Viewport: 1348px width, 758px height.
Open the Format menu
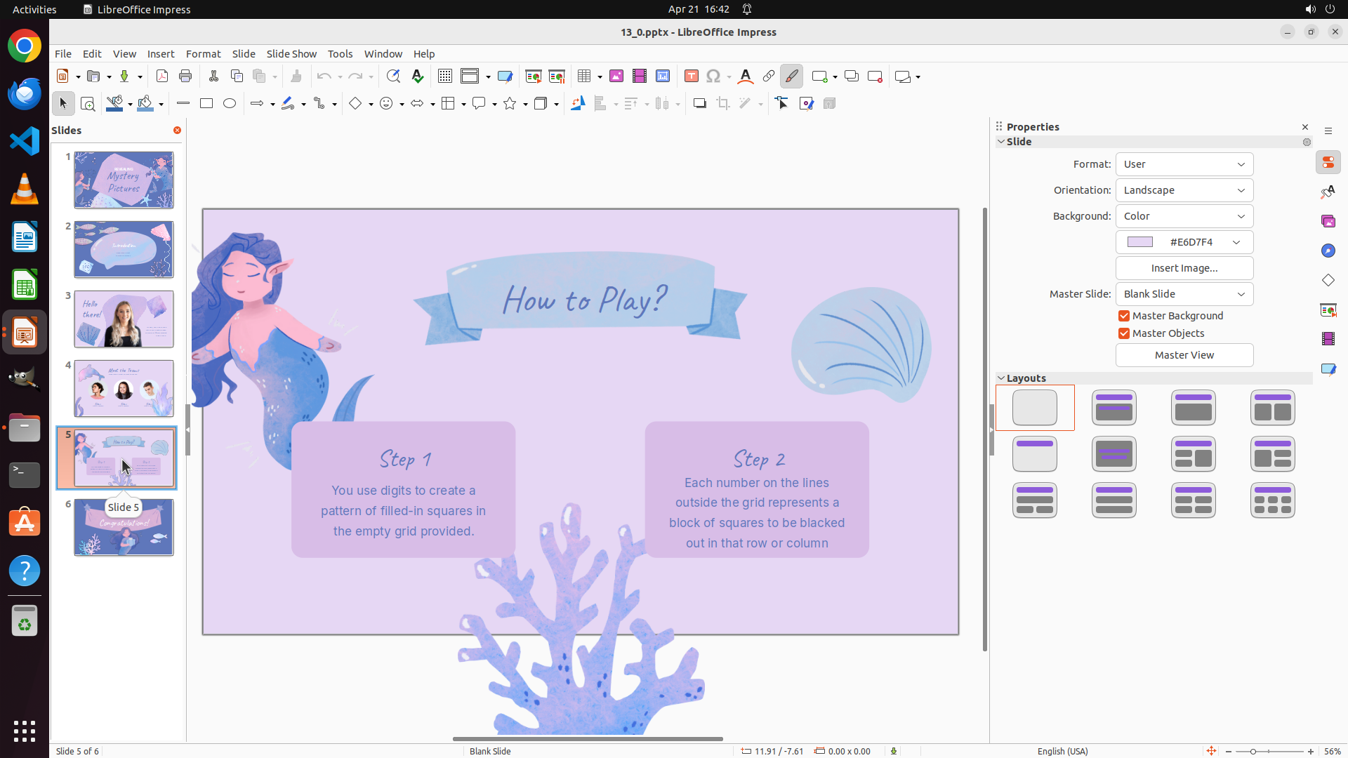(x=203, y=54)
